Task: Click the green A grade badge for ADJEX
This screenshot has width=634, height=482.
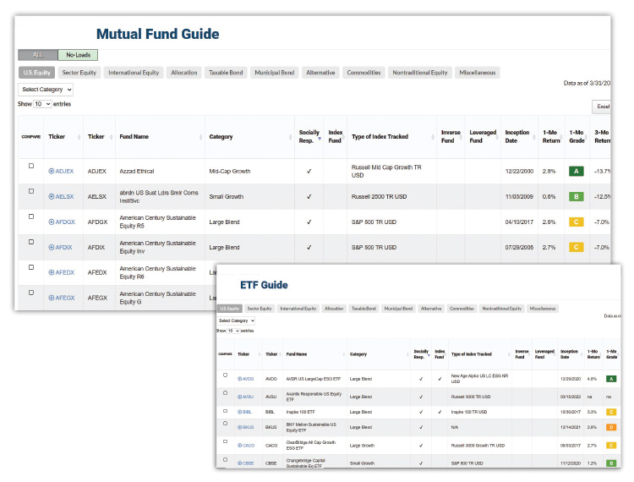Action: click(x=577, y=171)
